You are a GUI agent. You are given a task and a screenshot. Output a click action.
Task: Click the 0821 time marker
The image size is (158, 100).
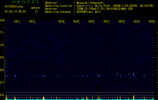pos(17,21)
